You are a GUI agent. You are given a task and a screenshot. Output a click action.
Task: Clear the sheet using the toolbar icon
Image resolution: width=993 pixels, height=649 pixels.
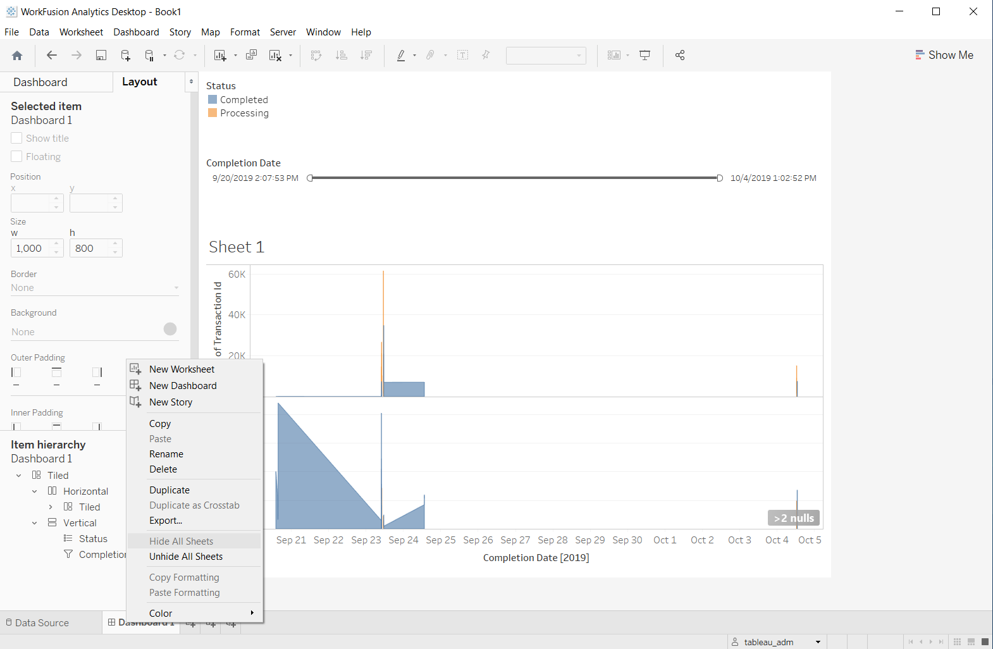[275, 55]
